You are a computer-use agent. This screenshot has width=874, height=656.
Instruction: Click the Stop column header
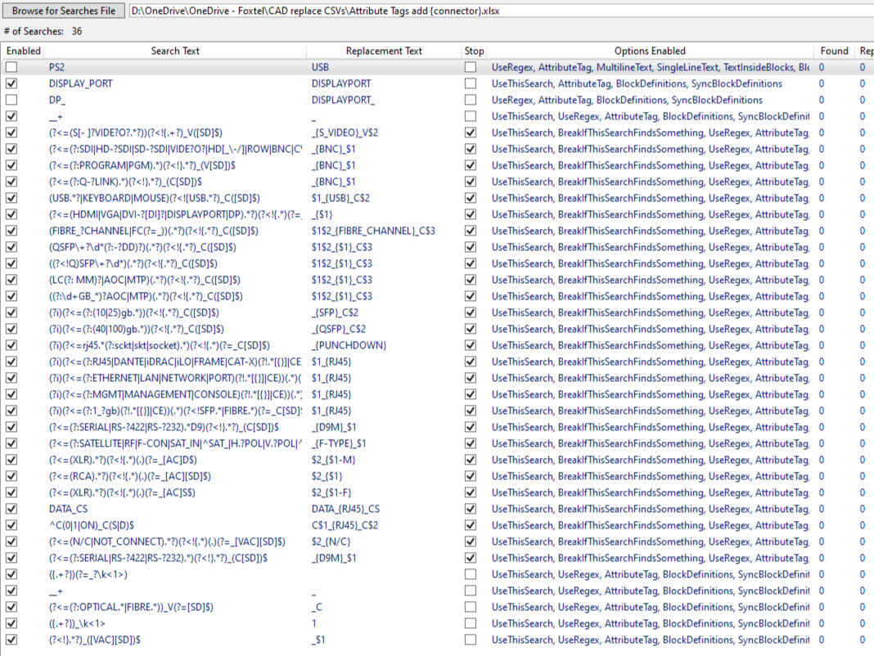474,51
